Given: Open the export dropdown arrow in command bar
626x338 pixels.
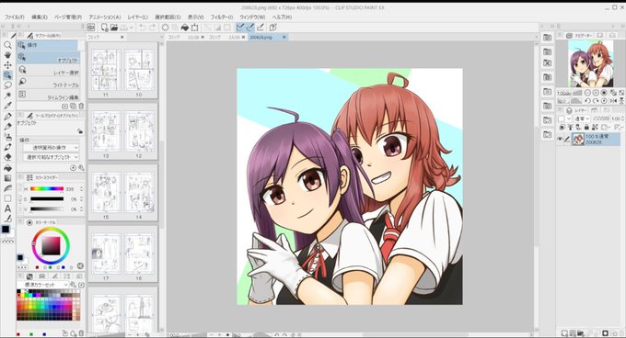Looking at the screenshot, I should coord(131,27).
